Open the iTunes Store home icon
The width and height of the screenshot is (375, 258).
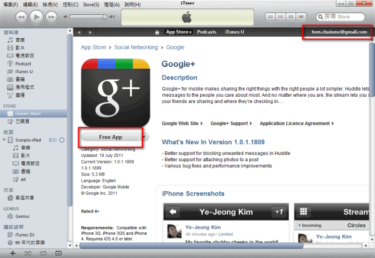click(157, 32)
